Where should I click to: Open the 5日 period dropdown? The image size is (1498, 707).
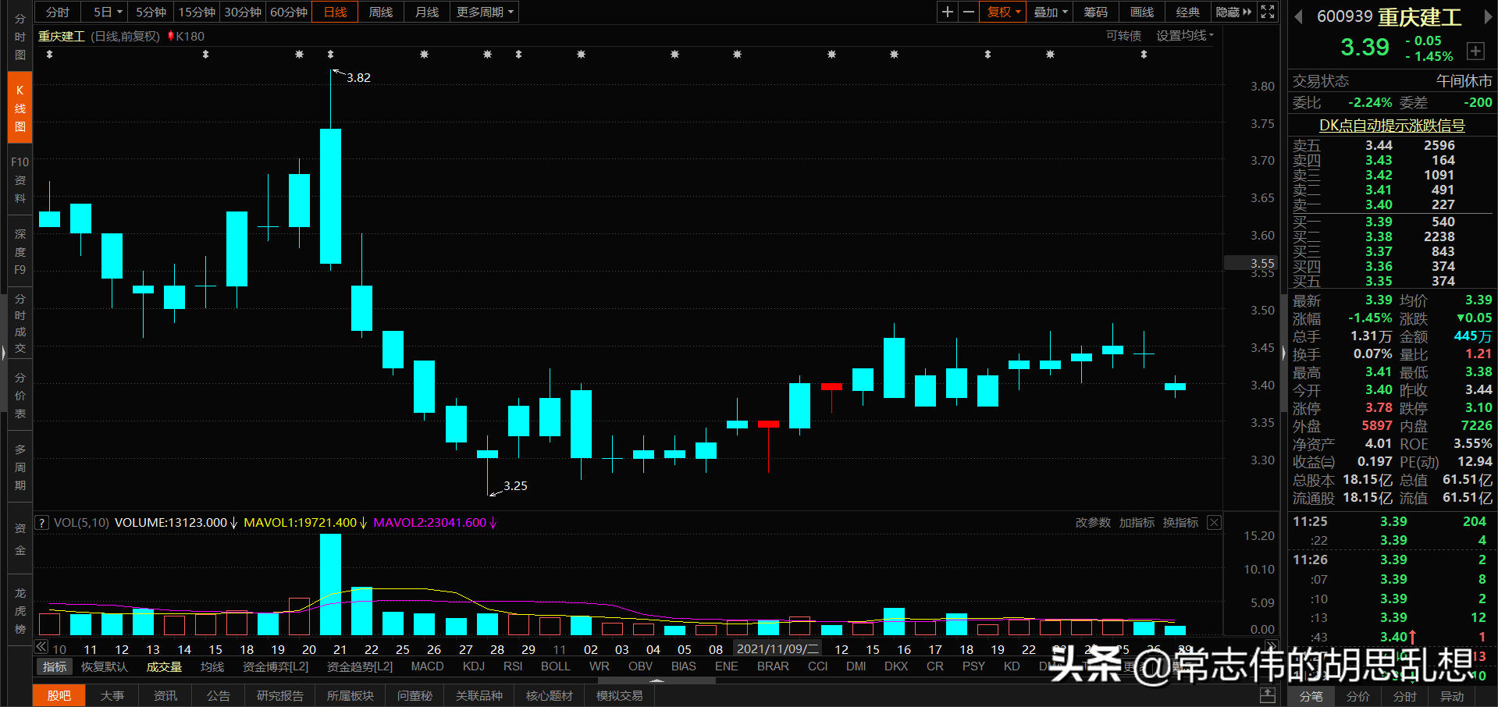[108, 12]
